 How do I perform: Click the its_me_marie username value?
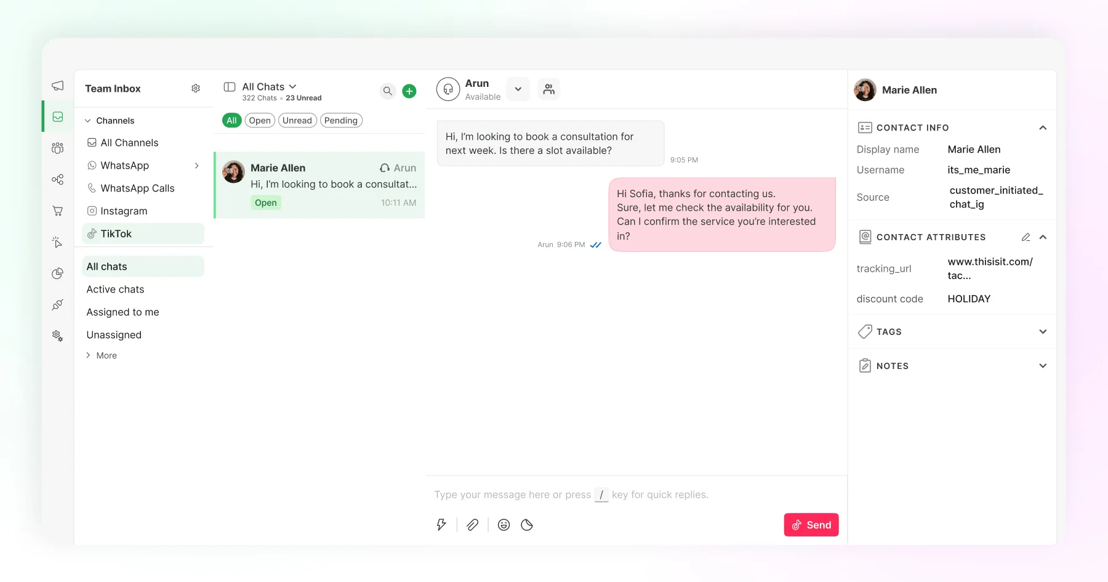point(979,170)
